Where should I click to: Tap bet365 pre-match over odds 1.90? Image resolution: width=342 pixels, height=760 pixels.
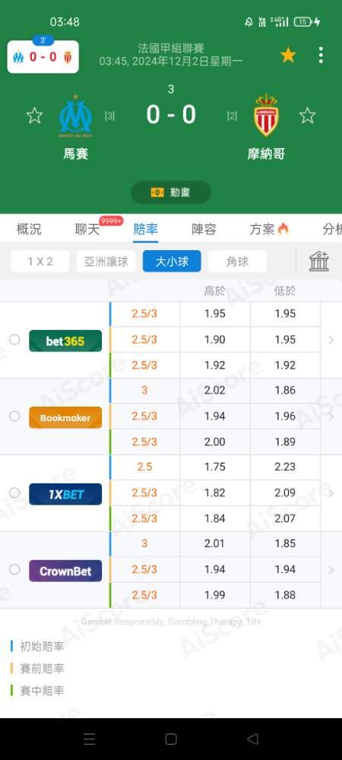coord(215,340)
